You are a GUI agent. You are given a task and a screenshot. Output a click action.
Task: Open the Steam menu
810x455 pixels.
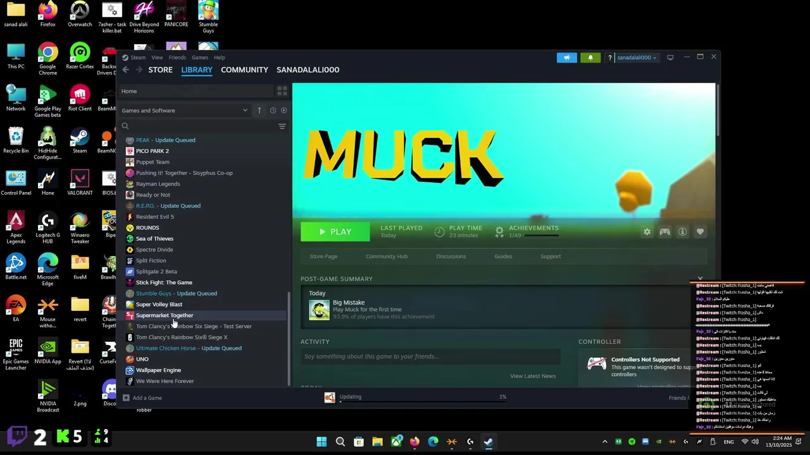138,58
